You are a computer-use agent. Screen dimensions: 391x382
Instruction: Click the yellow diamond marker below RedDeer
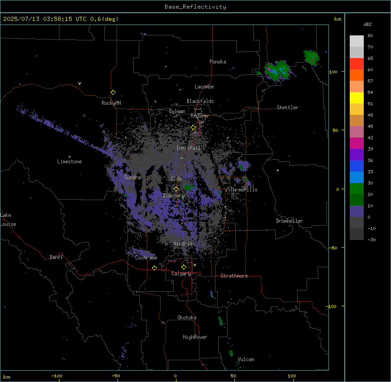pyautogui.click(x=193, y=127)
